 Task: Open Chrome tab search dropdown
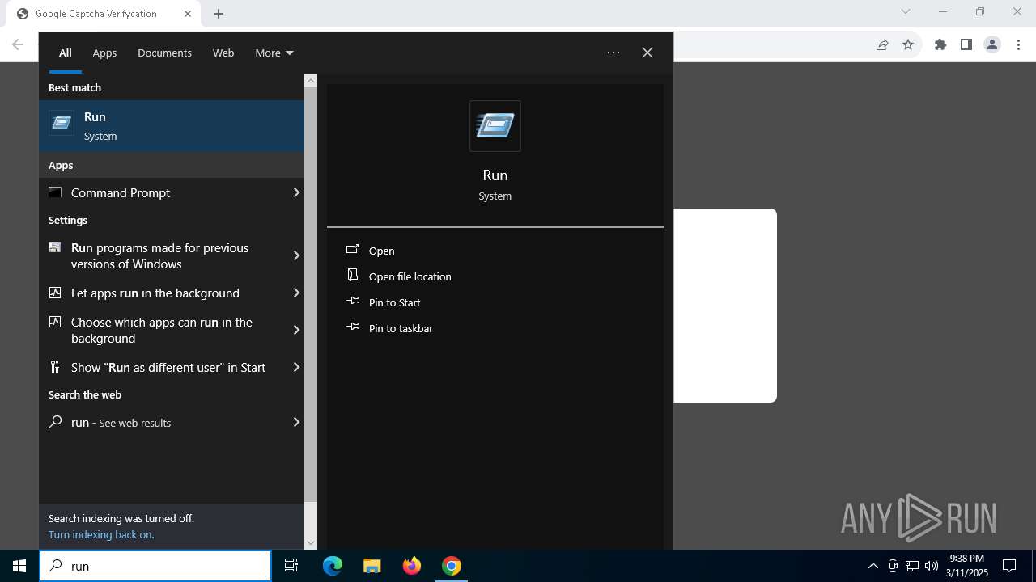(906, 12)
